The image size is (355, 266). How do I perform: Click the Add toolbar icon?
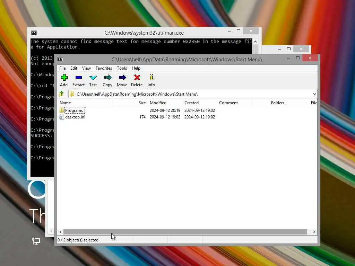64,78
